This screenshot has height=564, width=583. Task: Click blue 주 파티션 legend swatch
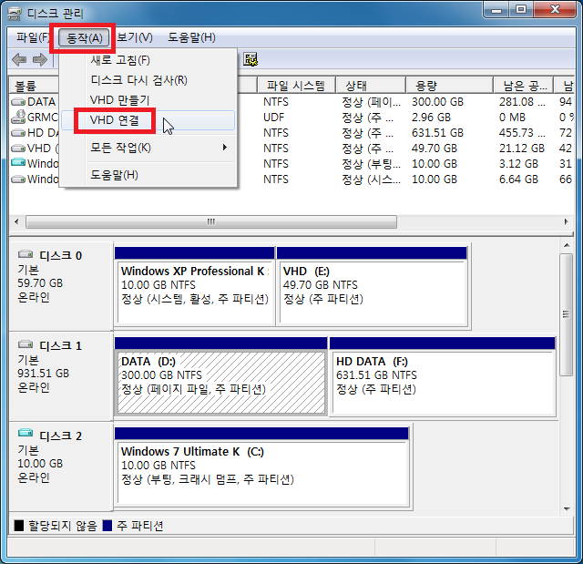[x=107, y=526]
